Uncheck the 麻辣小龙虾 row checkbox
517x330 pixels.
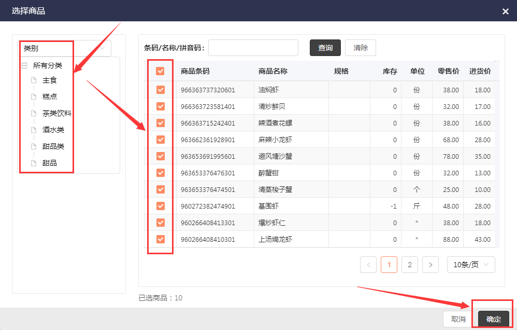point(160,140)
